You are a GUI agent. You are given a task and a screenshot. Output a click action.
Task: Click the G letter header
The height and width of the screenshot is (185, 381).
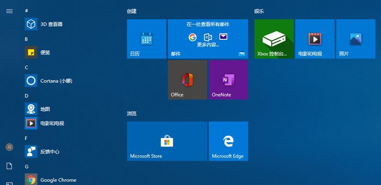coord(26,166)
